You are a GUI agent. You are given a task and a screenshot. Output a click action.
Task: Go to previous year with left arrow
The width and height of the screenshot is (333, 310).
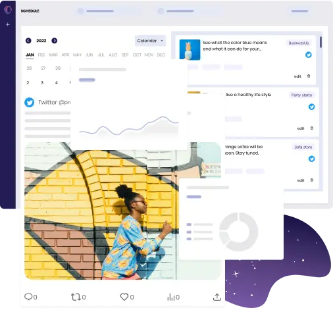[28, 41]
